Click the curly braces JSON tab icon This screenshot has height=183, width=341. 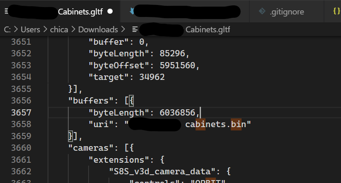(336, 11)
